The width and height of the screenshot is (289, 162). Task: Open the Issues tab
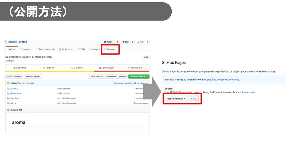click(x=26, y=49)
